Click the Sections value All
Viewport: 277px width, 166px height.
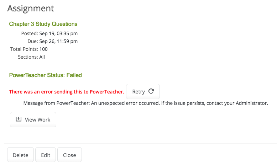(42, 57)
